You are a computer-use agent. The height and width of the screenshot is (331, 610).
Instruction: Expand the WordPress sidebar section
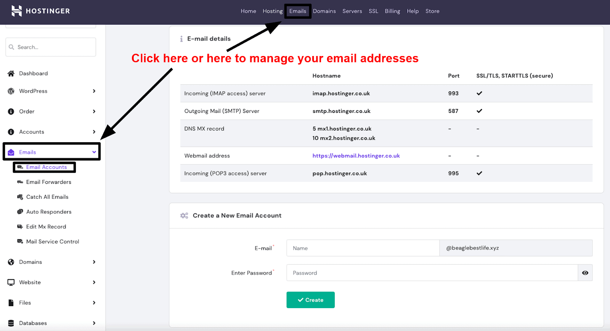[94, 91]
